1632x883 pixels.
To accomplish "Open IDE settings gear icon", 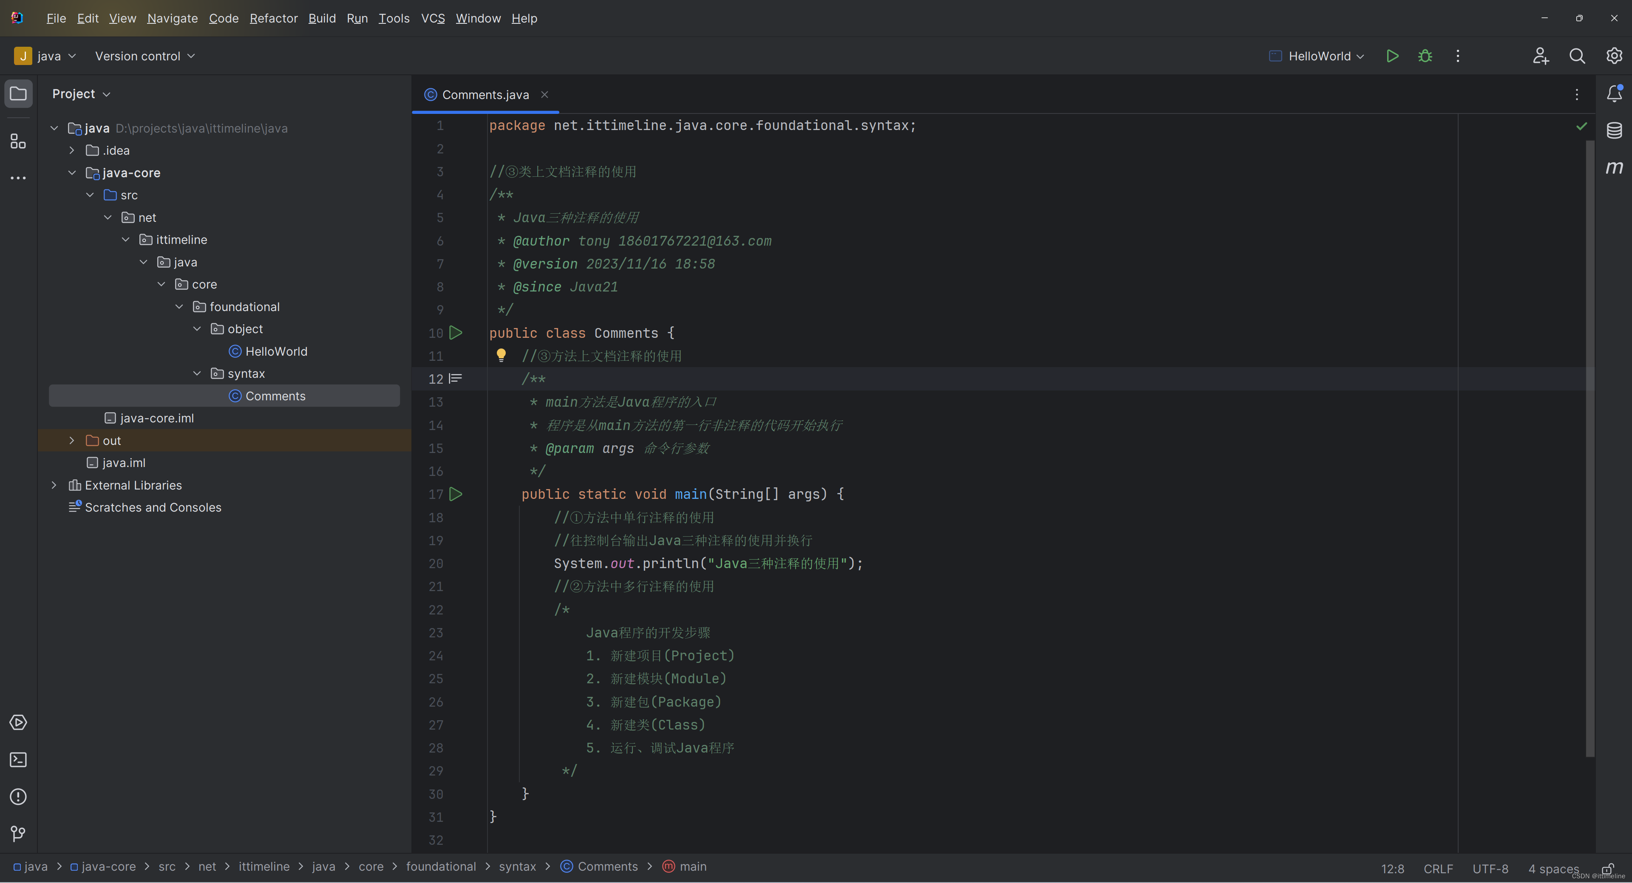I will [x=1614, y=56].
